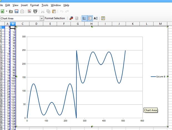The height and width of the screenshot is (130, 172).
Task: Click the Help menu
Action: 66,5
